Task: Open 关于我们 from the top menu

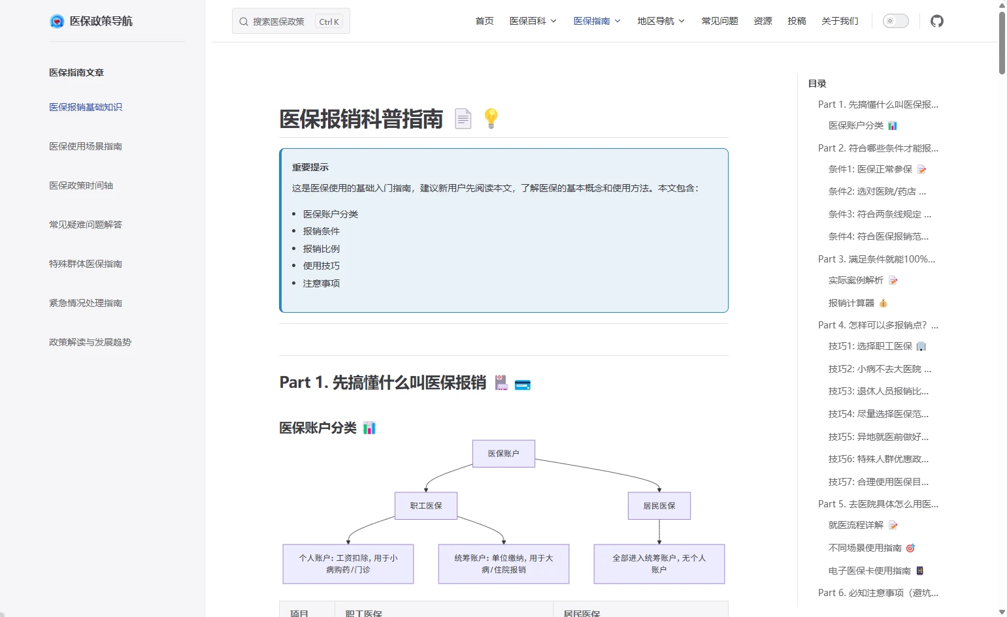Action: click(x=840, y=21)
